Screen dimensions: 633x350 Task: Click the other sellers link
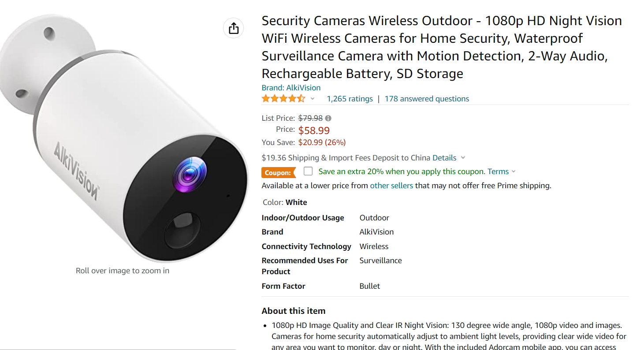(x=391, y=186)
